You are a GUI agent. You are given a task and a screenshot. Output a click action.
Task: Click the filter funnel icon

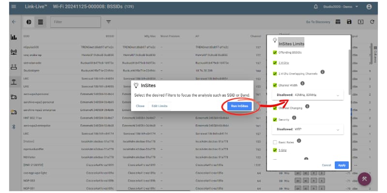point(108,22)
